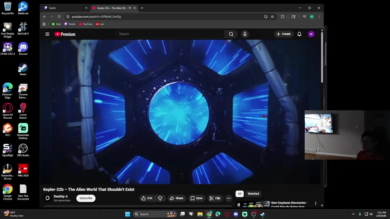Close the Kepler-22b tab
390x219 pixels.
click(134, 8)
